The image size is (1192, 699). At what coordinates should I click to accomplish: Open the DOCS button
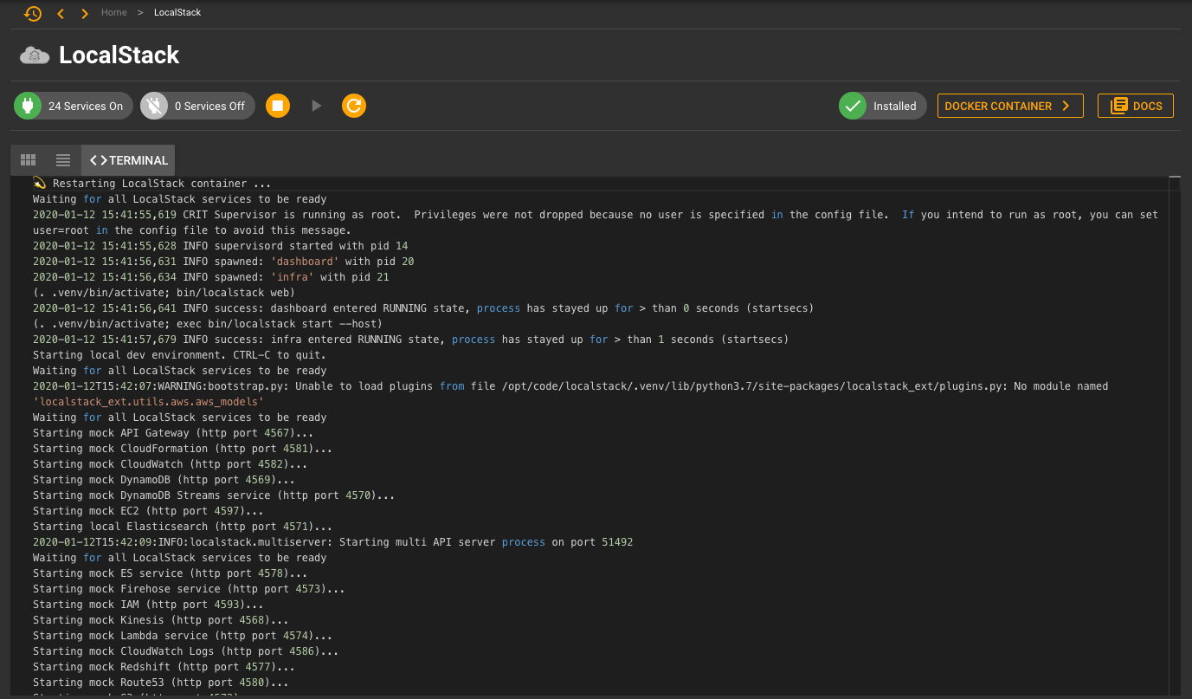[x=1136, y=106]
